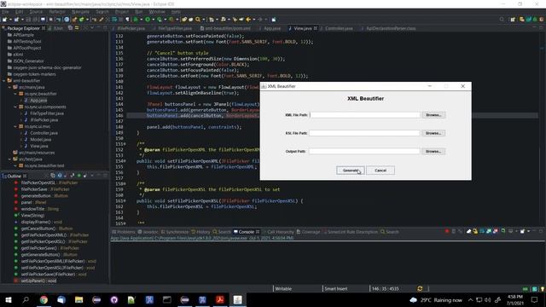The image size is (546, 307).
Task: Click the green Debug bug icon
Action: 136,20
